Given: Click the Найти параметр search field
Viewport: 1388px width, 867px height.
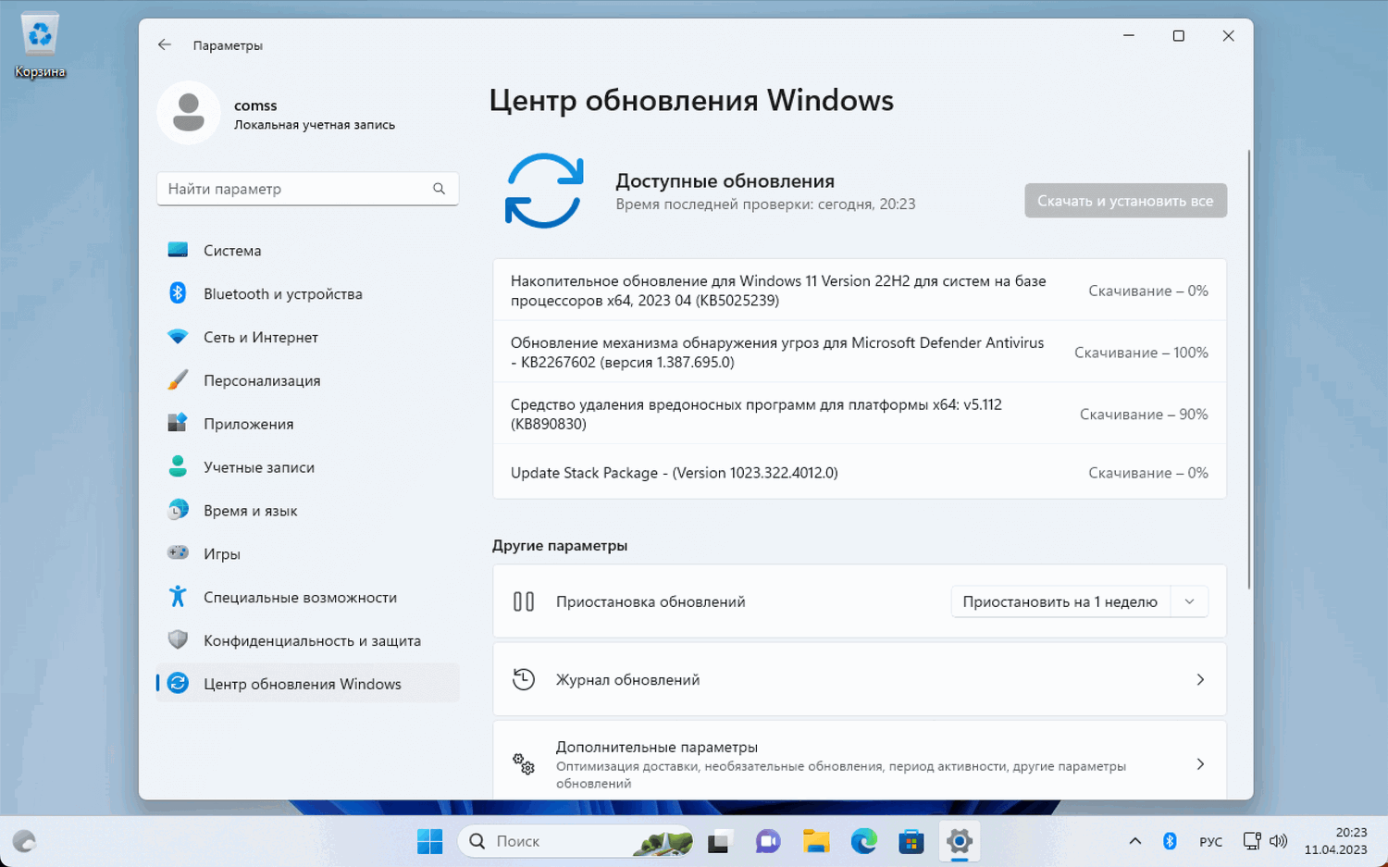Looking at the screenshot, I should point(308,189).
